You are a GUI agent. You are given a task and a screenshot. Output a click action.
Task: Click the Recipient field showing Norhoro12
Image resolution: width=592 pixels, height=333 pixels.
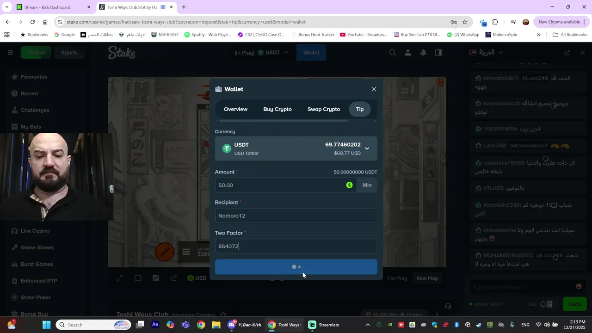tap(296, 216)
